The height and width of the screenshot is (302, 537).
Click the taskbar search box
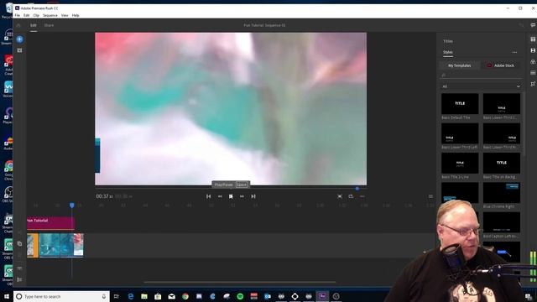tap(61, 296)
